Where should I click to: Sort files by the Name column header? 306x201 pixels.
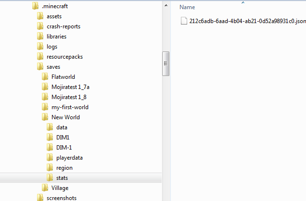187,7
